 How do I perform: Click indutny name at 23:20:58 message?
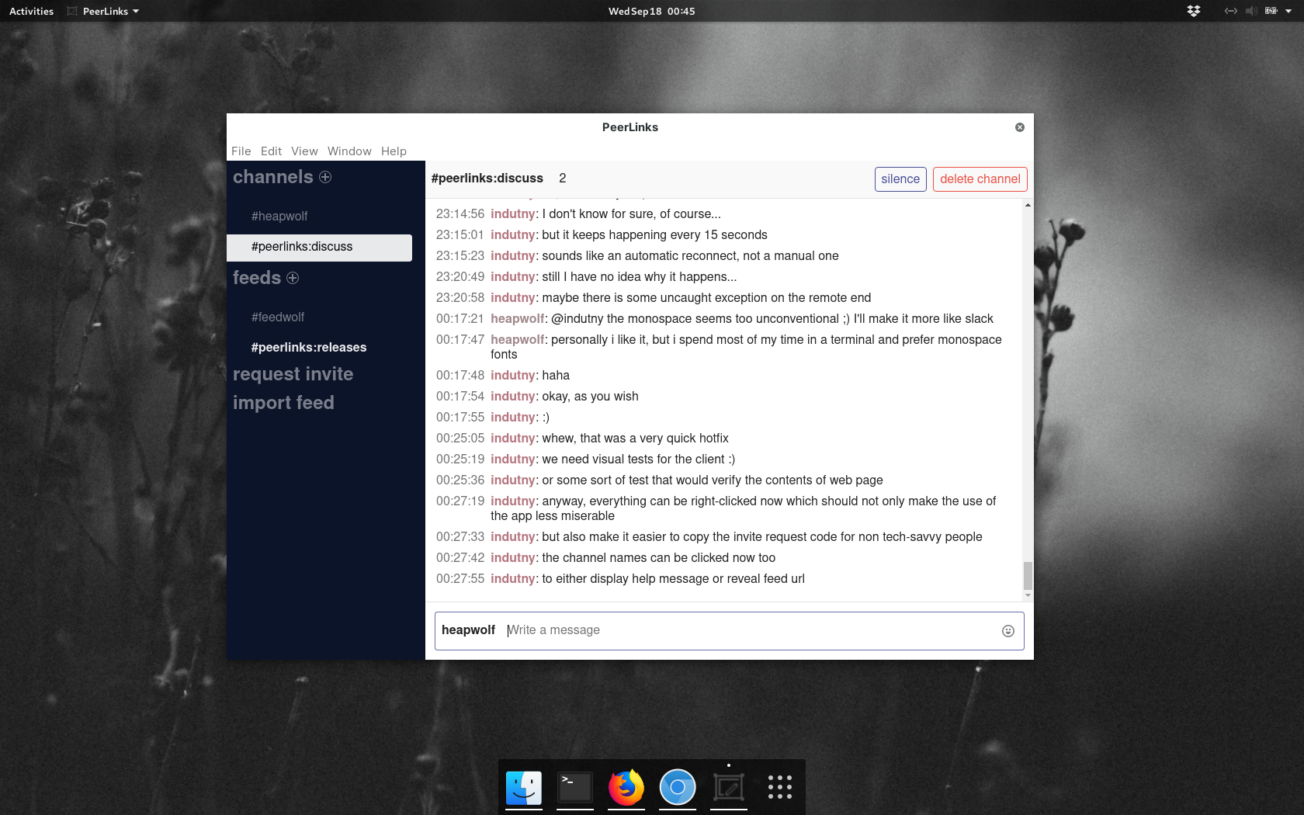513,298
